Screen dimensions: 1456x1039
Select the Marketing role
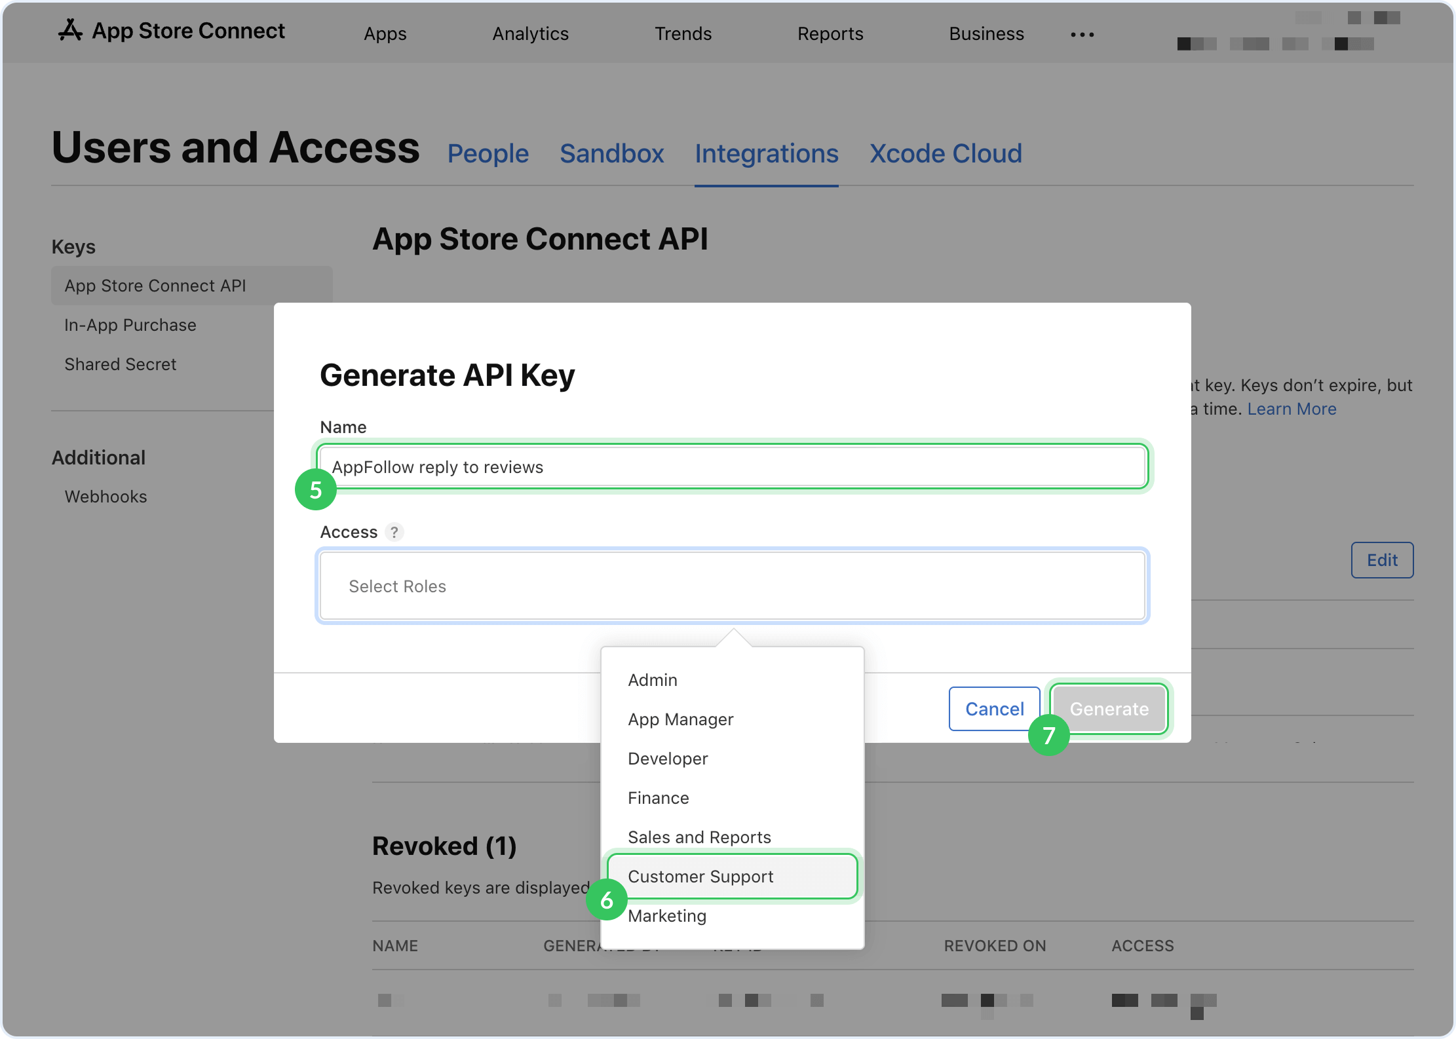(x=666, y=916)
